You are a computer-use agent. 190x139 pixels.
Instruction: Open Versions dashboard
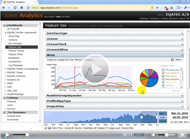pyautogui.click(x=13, y=40)
